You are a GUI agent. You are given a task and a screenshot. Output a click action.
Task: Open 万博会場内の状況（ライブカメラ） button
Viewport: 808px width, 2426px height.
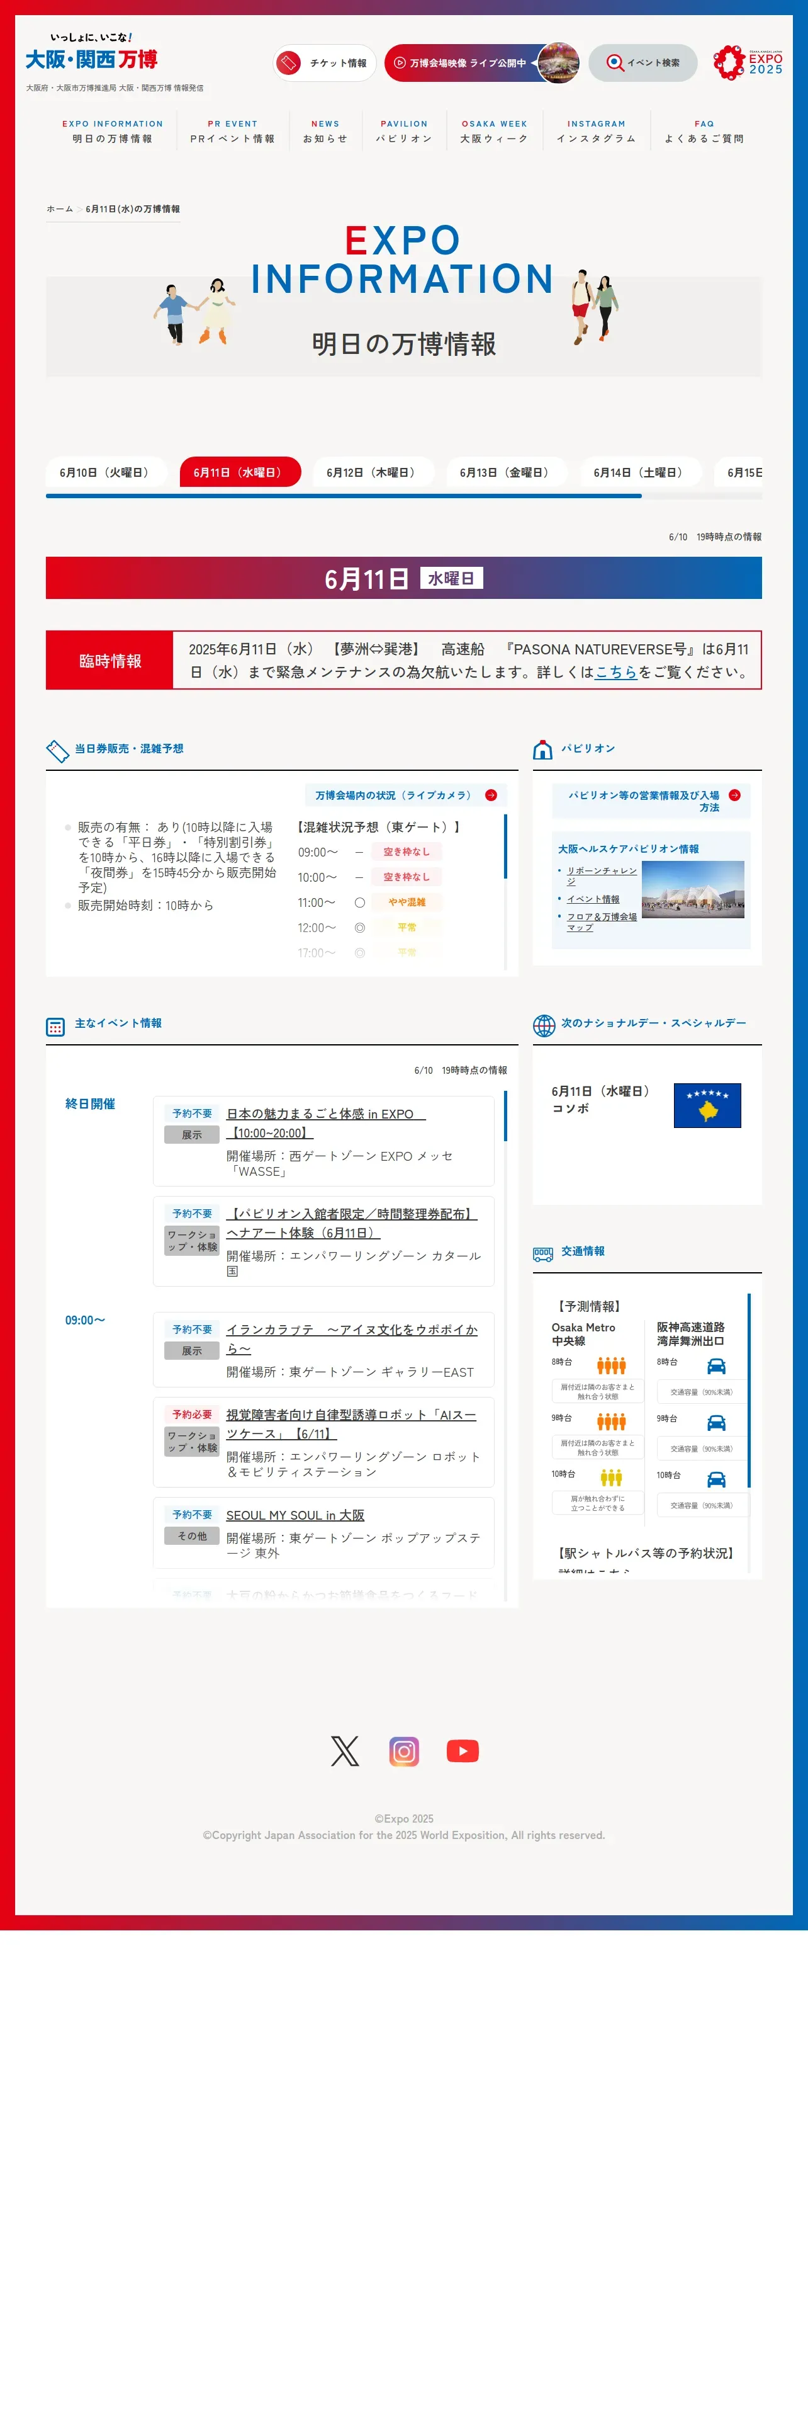405,795
